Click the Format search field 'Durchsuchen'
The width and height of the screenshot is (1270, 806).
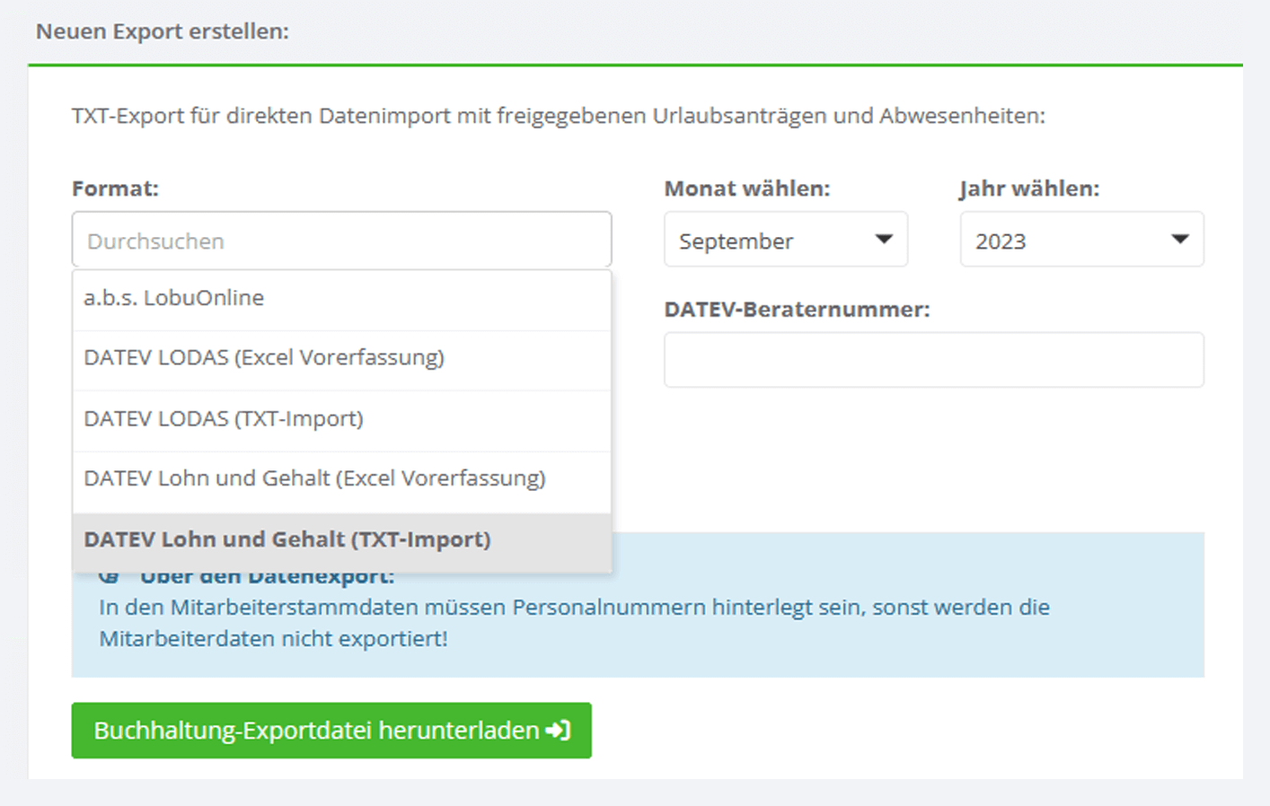(341, 240)
